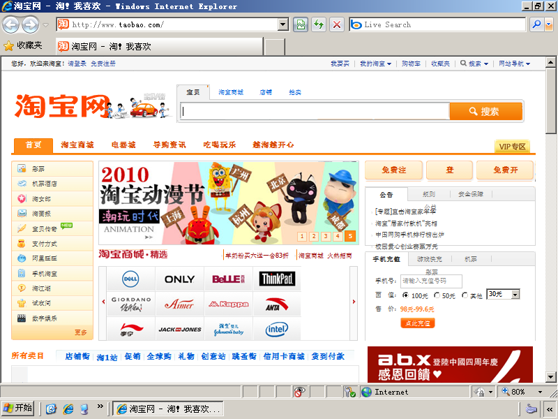Click the 数字娱乐 clapperboard sidebar icon
This screenshot has width=558, height=419.
[x=22, y=318]
